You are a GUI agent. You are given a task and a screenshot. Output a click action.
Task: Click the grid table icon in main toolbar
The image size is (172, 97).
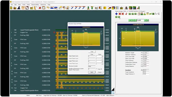[x=117, y=8]
